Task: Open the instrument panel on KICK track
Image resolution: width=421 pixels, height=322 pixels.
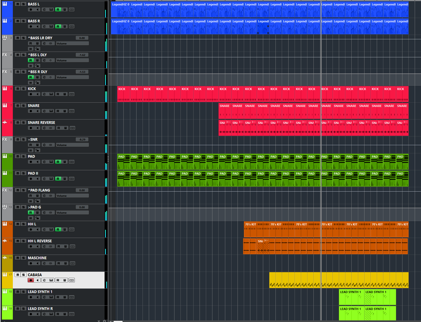Action: (x=51, y=94)
